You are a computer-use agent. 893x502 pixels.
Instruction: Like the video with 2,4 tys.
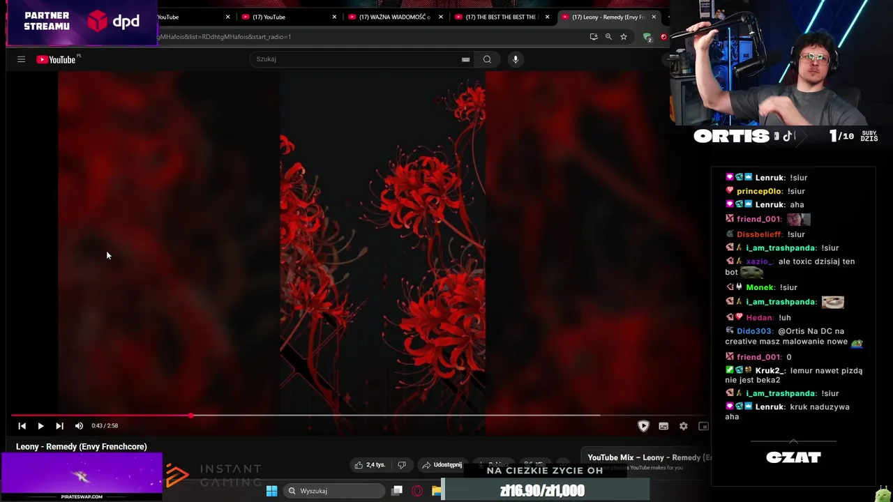(x=370, y=465)
